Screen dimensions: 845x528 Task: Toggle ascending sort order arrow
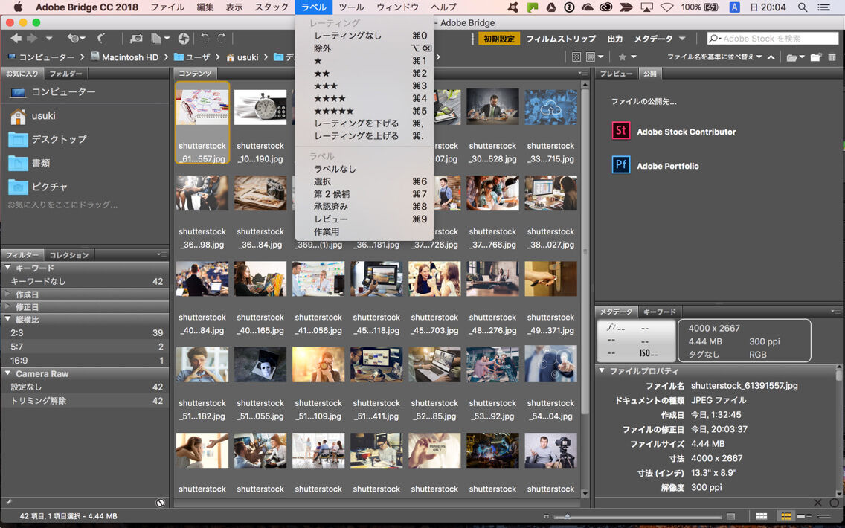click(771, 57)
